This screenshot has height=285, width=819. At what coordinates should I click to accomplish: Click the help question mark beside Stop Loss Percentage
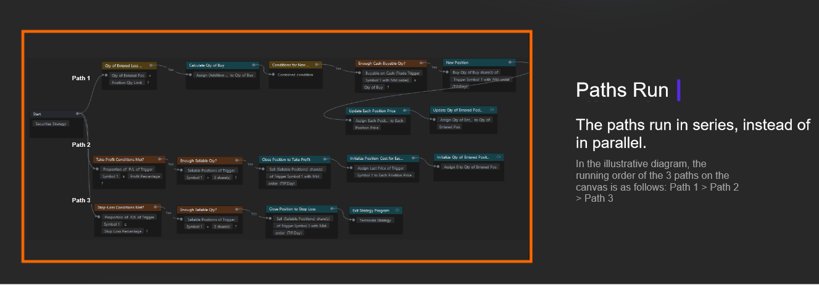(x=147, y=231)
